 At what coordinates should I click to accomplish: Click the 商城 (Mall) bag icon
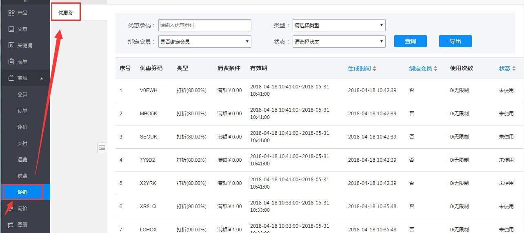11,78
